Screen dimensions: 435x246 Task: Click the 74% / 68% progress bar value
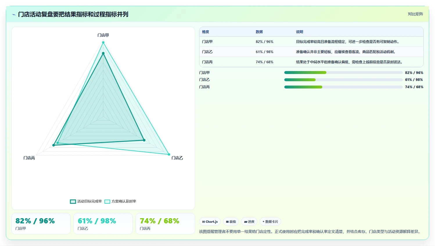(x=414, y=87)
